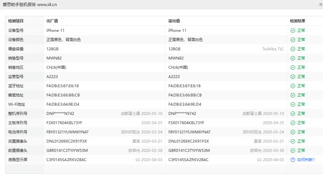Click the 读出值 column header
This screenshot has height=175, width=323.
(174, 21)
